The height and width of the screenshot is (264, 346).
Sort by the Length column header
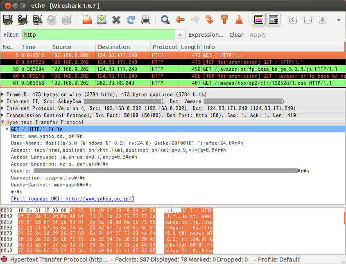coord(190,47)
